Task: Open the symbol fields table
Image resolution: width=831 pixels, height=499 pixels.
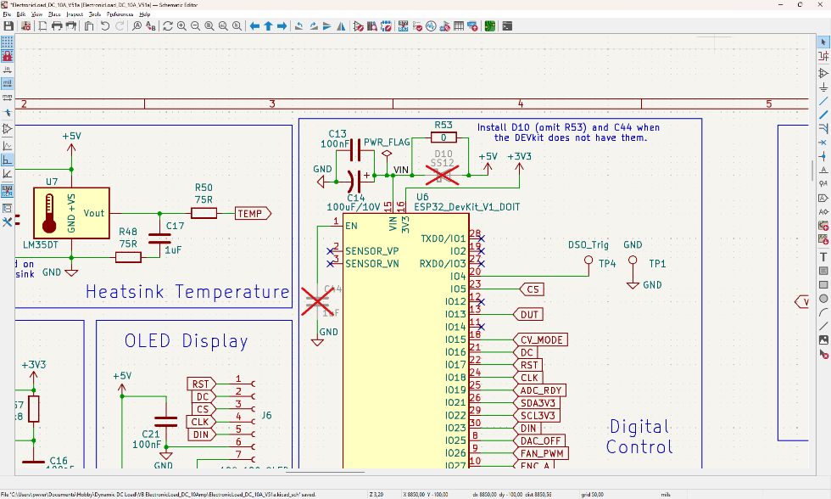Action: pos(459,26)
